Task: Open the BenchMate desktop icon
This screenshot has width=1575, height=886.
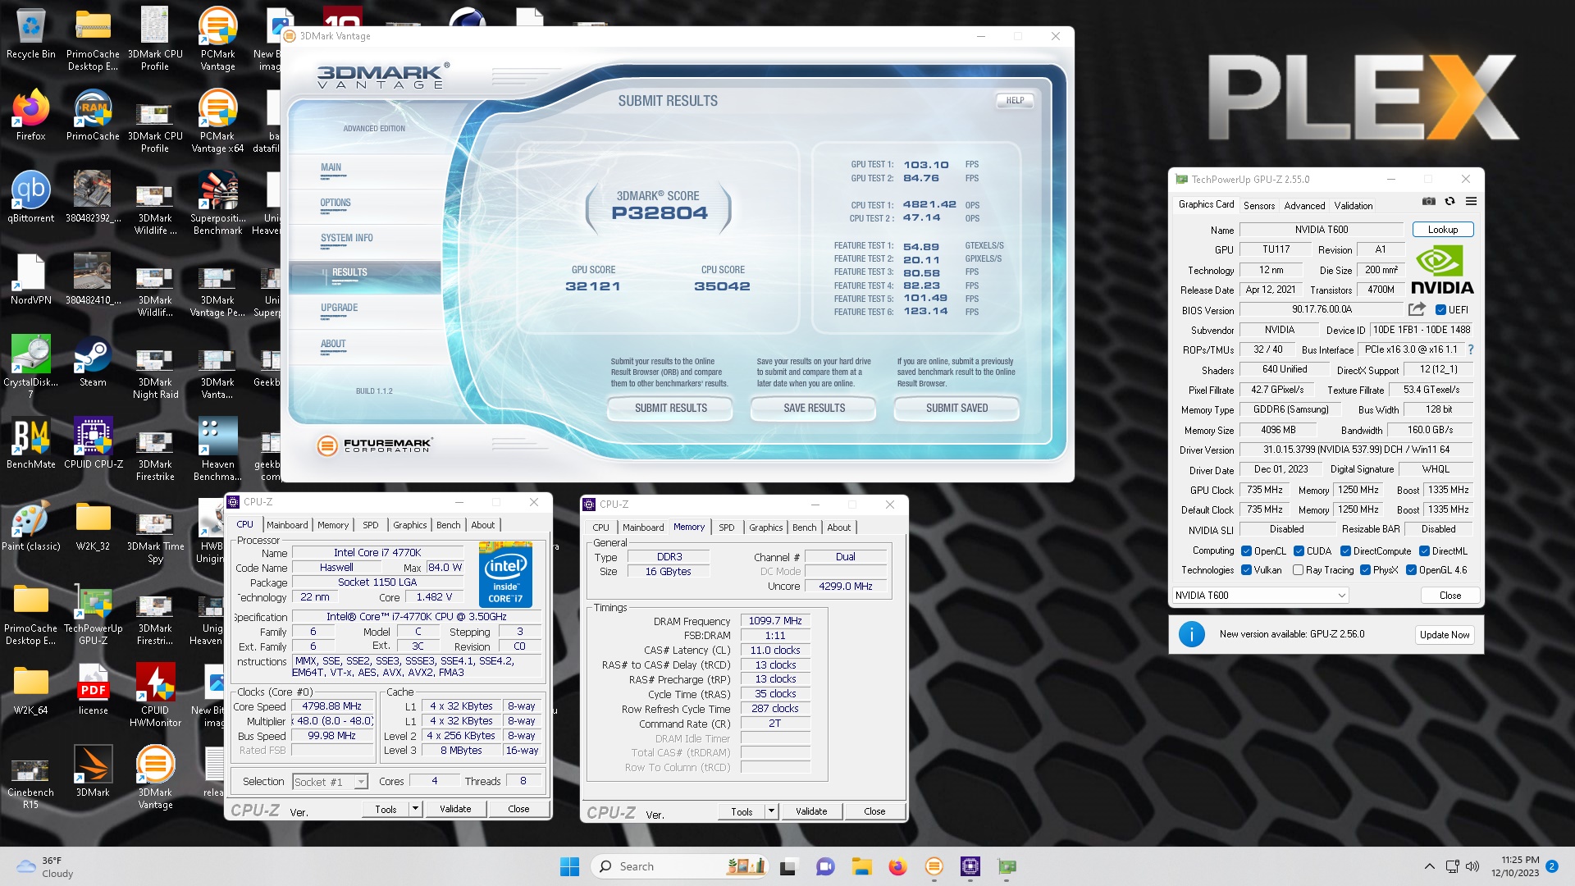Action: click(x=30, y=443)
